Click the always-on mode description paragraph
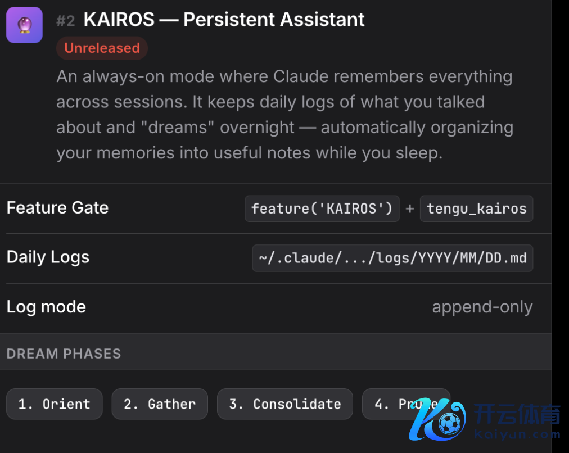 tap(284, 115)
